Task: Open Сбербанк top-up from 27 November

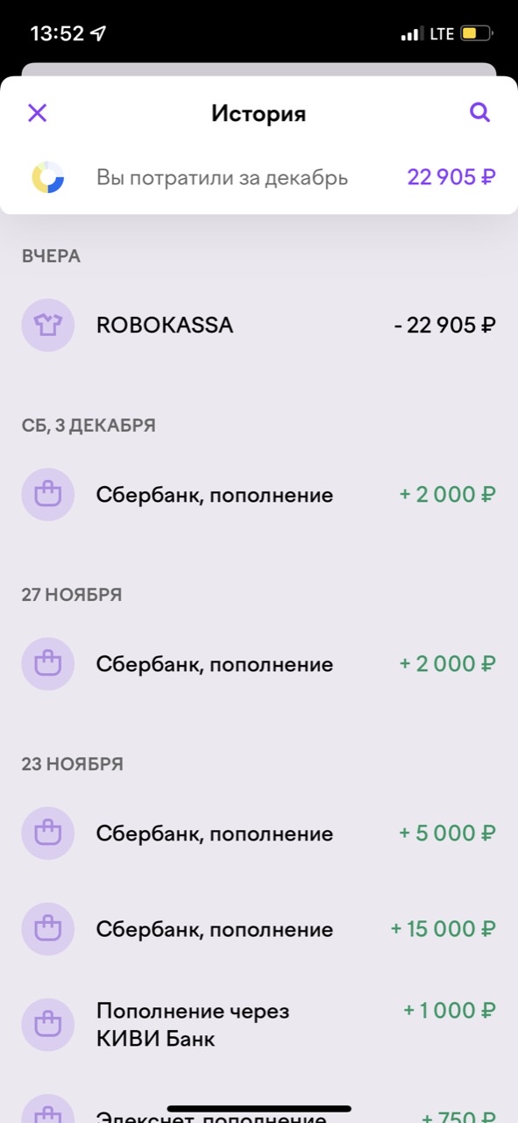Action: pyautogui.click(x=259, y=664)
